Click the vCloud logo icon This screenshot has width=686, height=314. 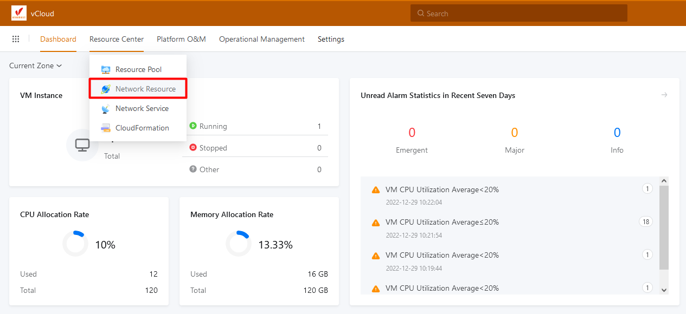[x=19, y=13]
